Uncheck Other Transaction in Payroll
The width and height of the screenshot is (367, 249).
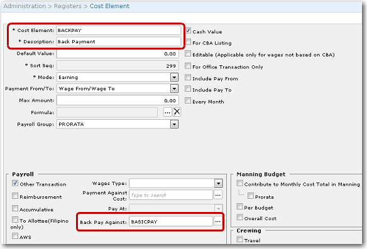pos(15,183)
